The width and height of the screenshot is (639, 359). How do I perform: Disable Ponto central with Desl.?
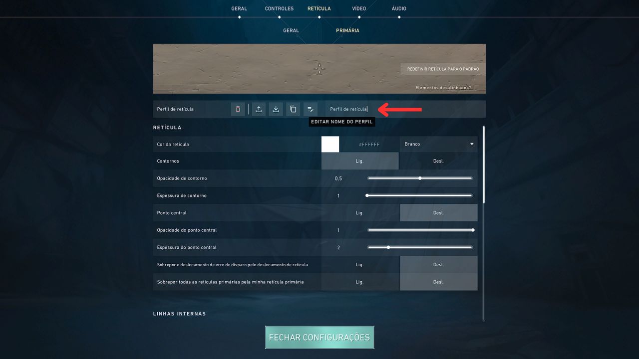click(x=438, y=212)
